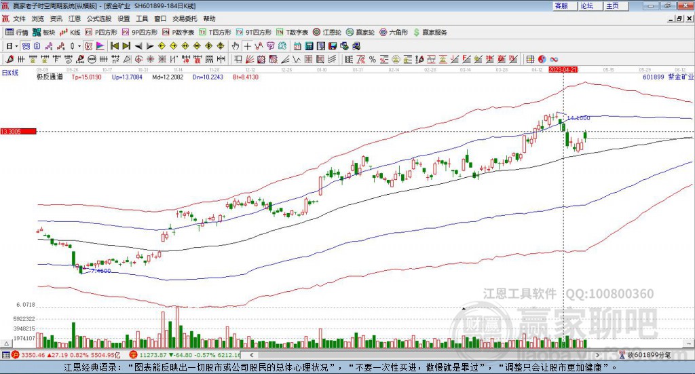Click 收601899分笔 status item
The image size is (695, 374).
(x=645, y=355)
